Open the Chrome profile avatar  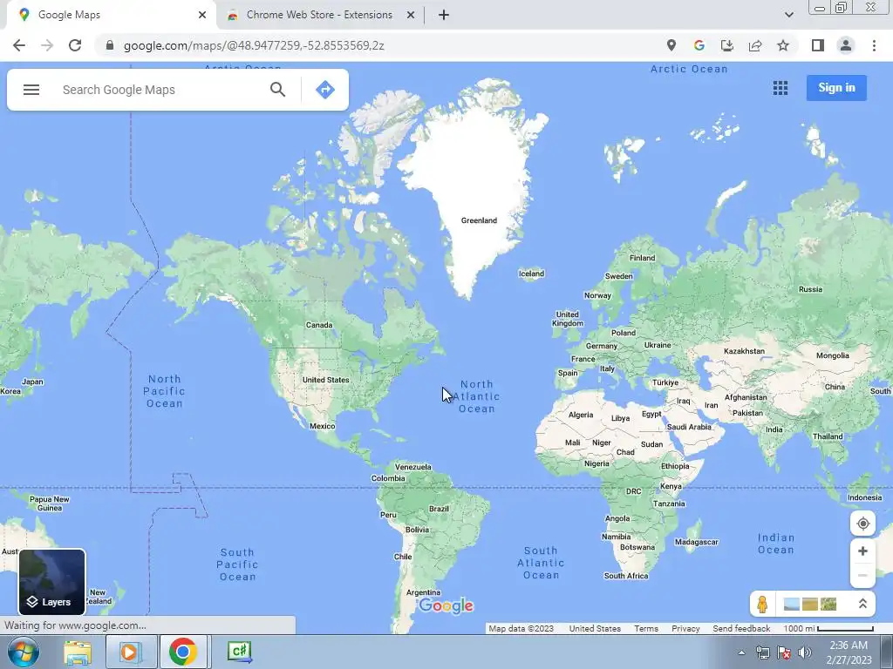(846, 45)
